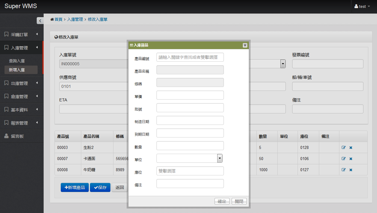Image resolution: width=377 pixels, height=213 pixels.
Task: Click the delete icon for product 00007
Action: pos(351,159)
